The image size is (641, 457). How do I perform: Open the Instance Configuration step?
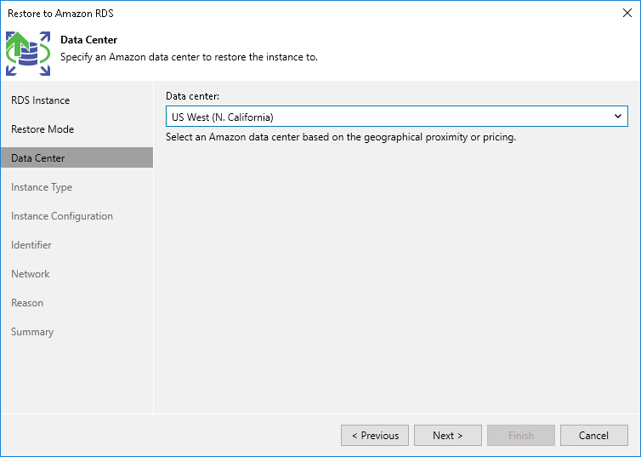coord(62,216)
